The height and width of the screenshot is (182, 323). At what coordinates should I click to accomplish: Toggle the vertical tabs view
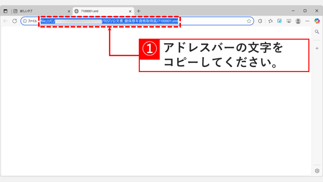pos(5,11)
